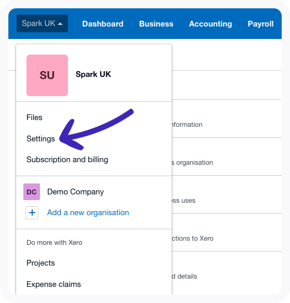Image resolution: width=290 pixels, height=303 pixels.
Task: Click the SU pink organisation avatar
Action: pyautogui.click(x=47, y=75)
